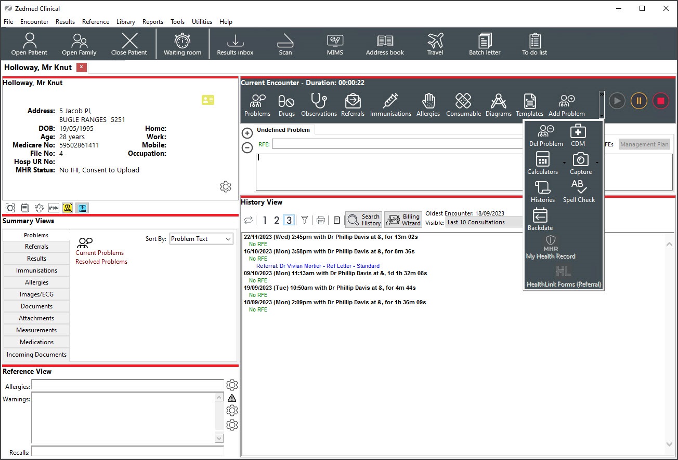
Task: Open the Problems panel in the encounter toolbar
Action: pos(257,104)
